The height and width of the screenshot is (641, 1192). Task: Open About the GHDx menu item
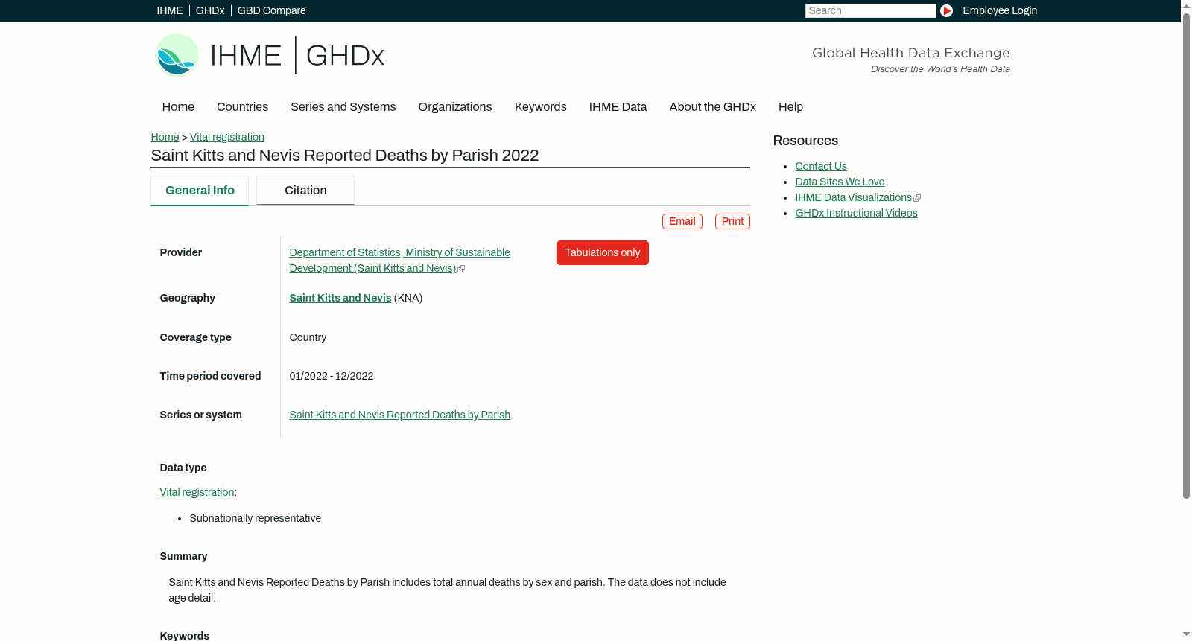click(x=712, y=107)
